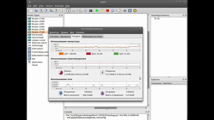Click the Insert picture toolbar icon
This screenshot has width=214, height=120.
click(125, 11)
